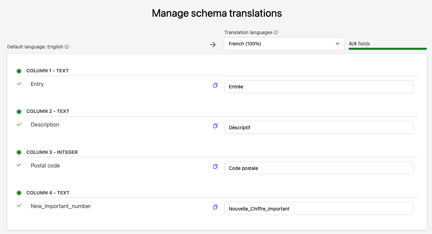The height and width of the screenshot is (234, 432).
Task: Click the arrow icon left of language dropdown
Action: pos(213,45)
